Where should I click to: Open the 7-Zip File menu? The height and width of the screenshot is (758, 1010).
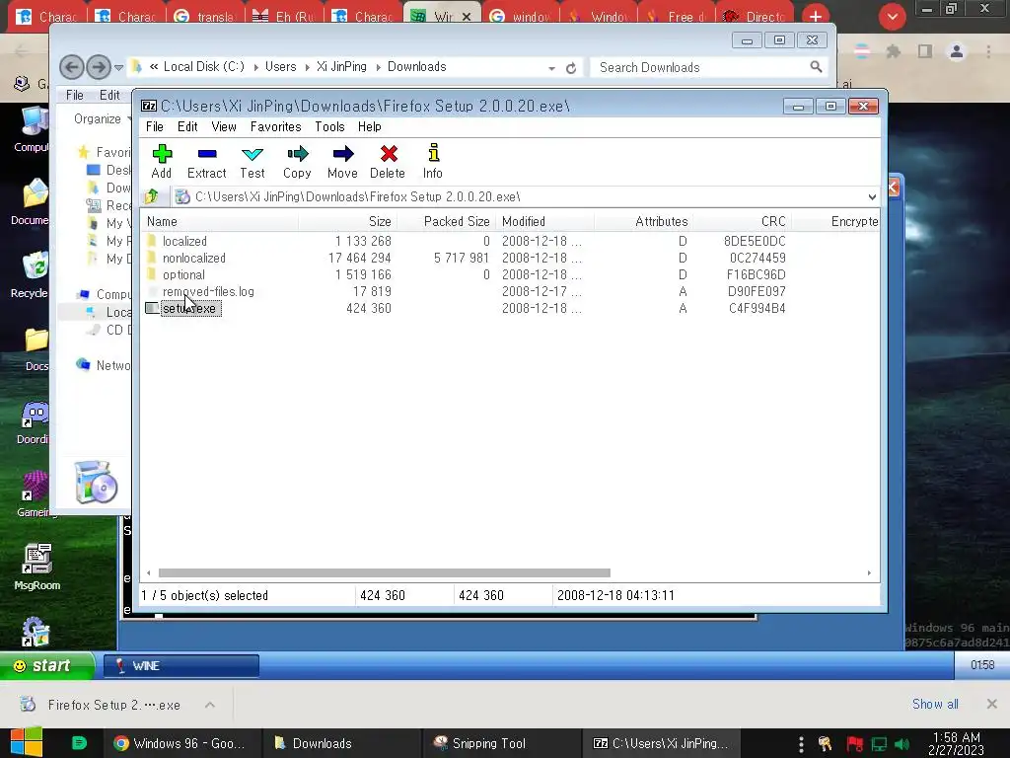155,127
